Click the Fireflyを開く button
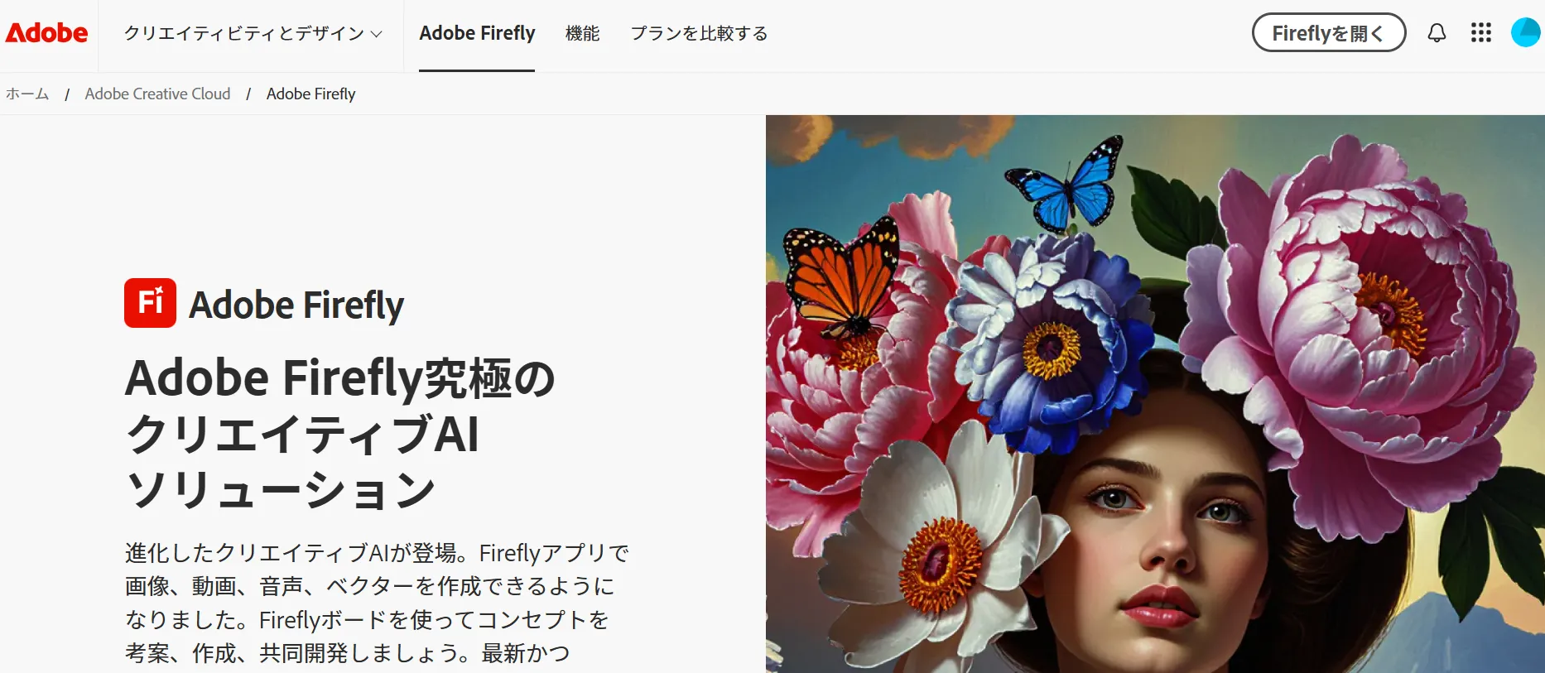 click(1329, 33)
